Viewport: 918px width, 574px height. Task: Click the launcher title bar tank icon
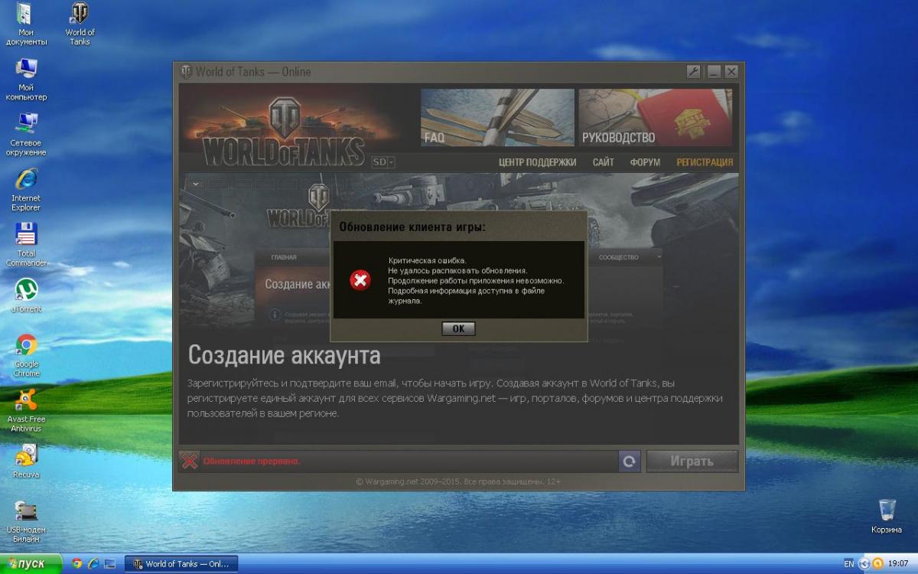click(x=186, y=72)
